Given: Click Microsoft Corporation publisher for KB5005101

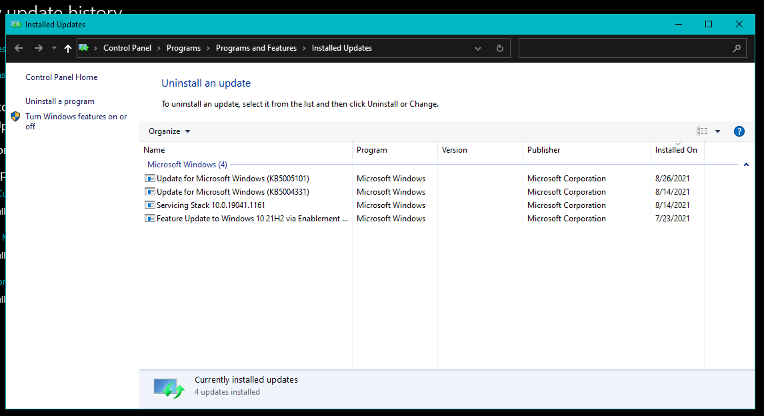Looking at the screenshot, I should click(567, 178).
